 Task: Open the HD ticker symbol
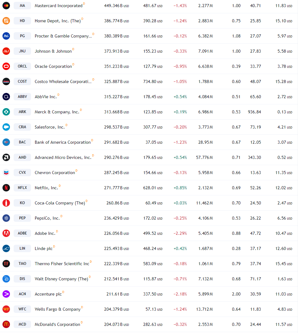click(x=22, y=21)
